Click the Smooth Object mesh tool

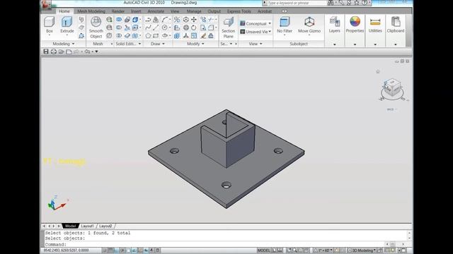(96, 27)
